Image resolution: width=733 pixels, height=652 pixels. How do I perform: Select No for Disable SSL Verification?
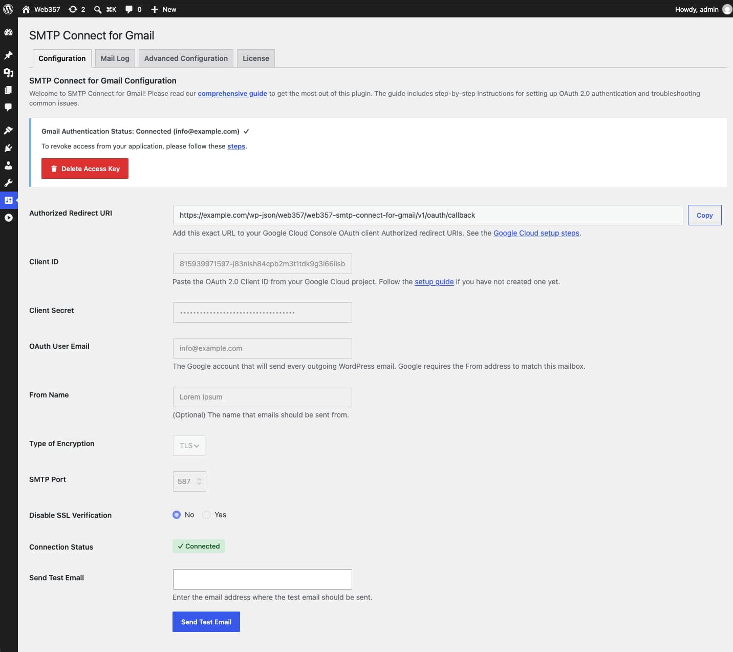coord(177,515)
